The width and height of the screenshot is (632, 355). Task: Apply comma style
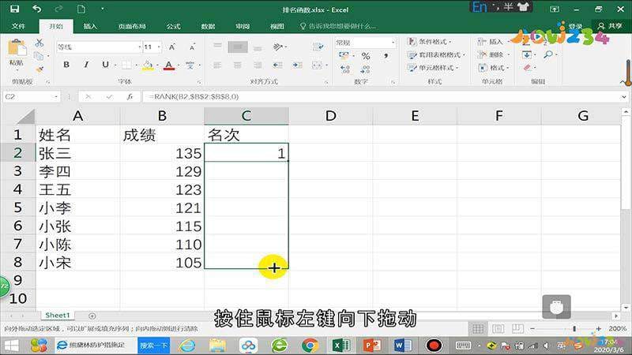pyautogui.click(x=386, y=56)
